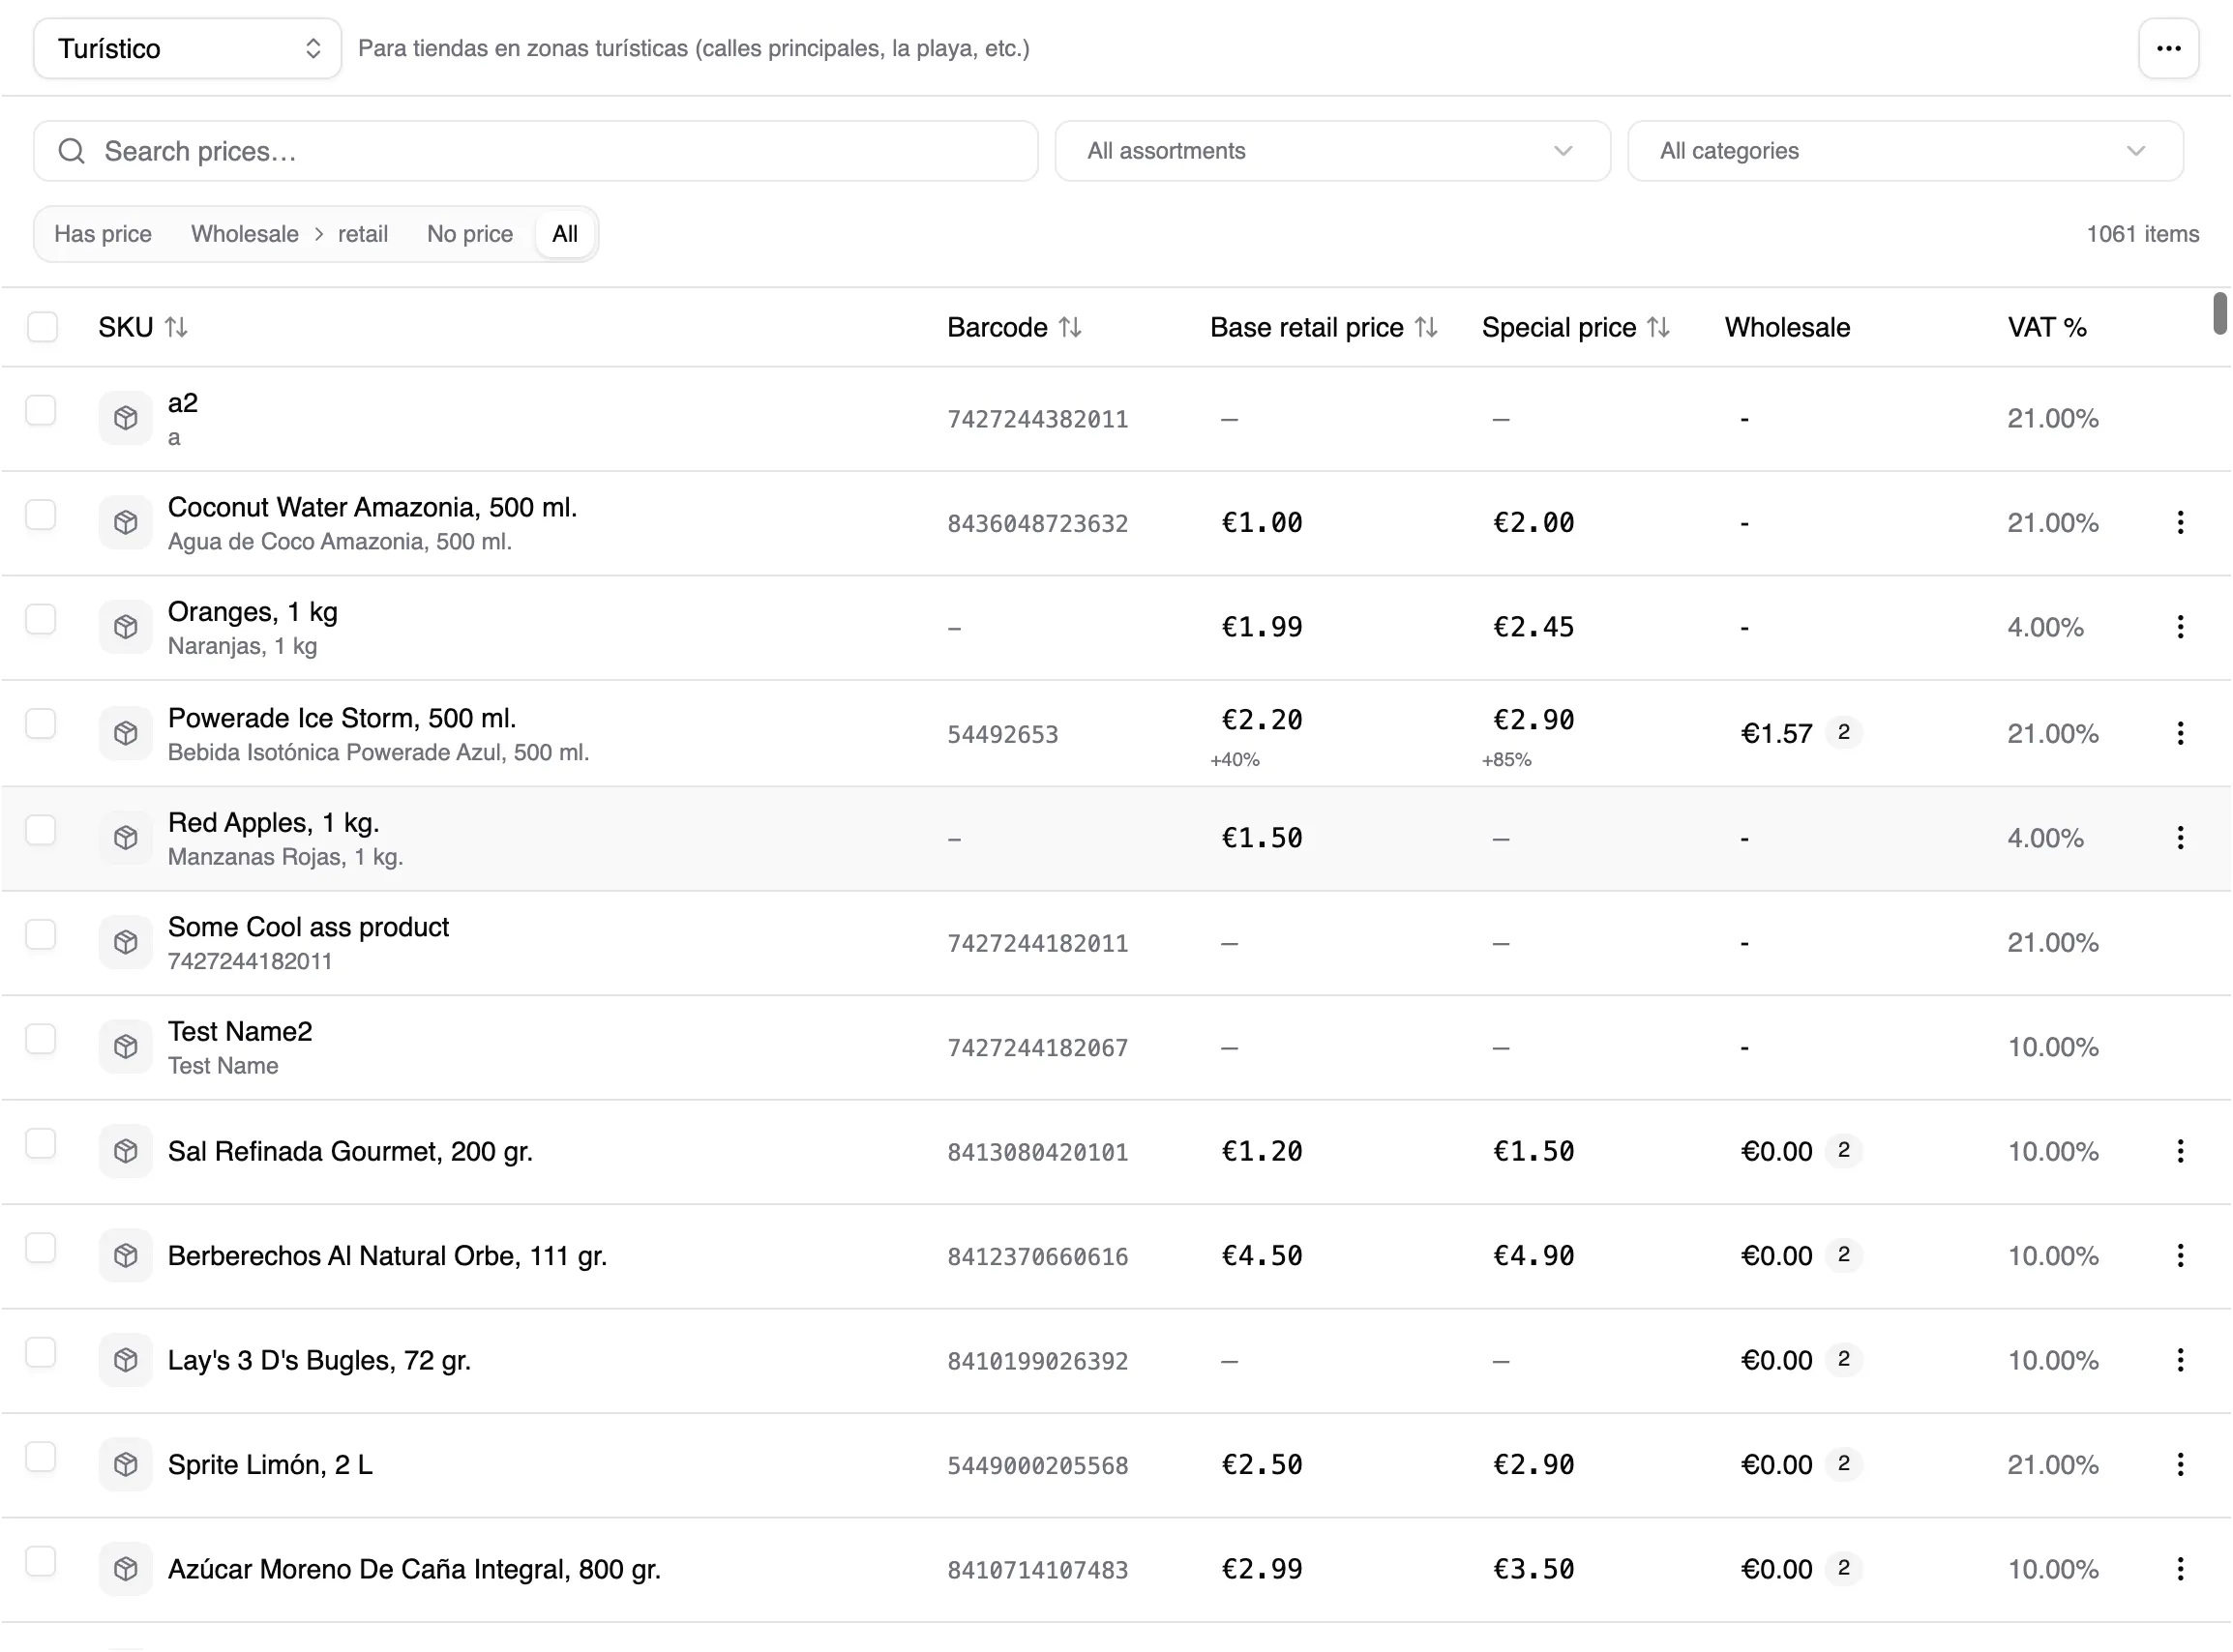Image resolution: width=2233 pixels, height=1652 pixels.
Task: Click the €2.45 special price of Oranges
Action: (x=1534, y=627)
